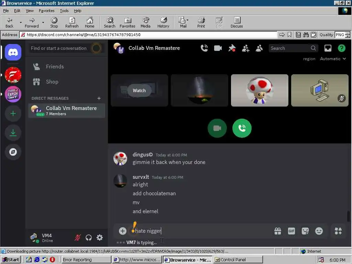Click the muted computer avatar call thumbnail
This screenshot has width=352, height=264.
320,90
